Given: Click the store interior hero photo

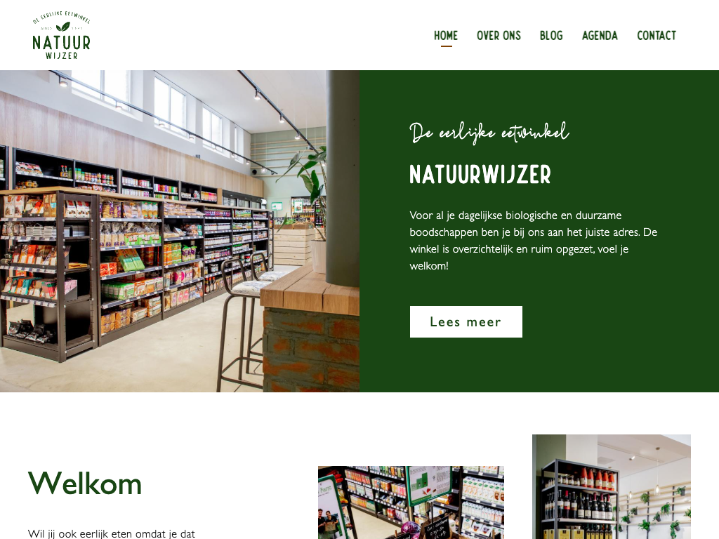Looking at the screenshot, I should [179, 231].
